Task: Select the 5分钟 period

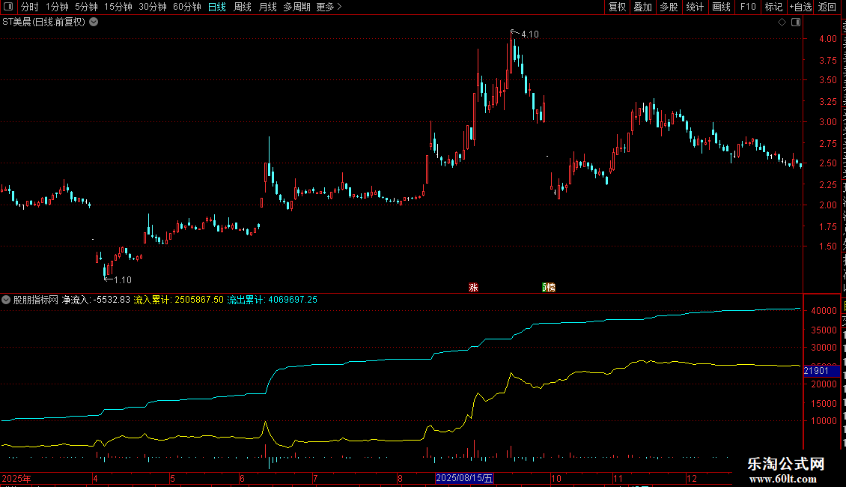Action: coord(86,7)
